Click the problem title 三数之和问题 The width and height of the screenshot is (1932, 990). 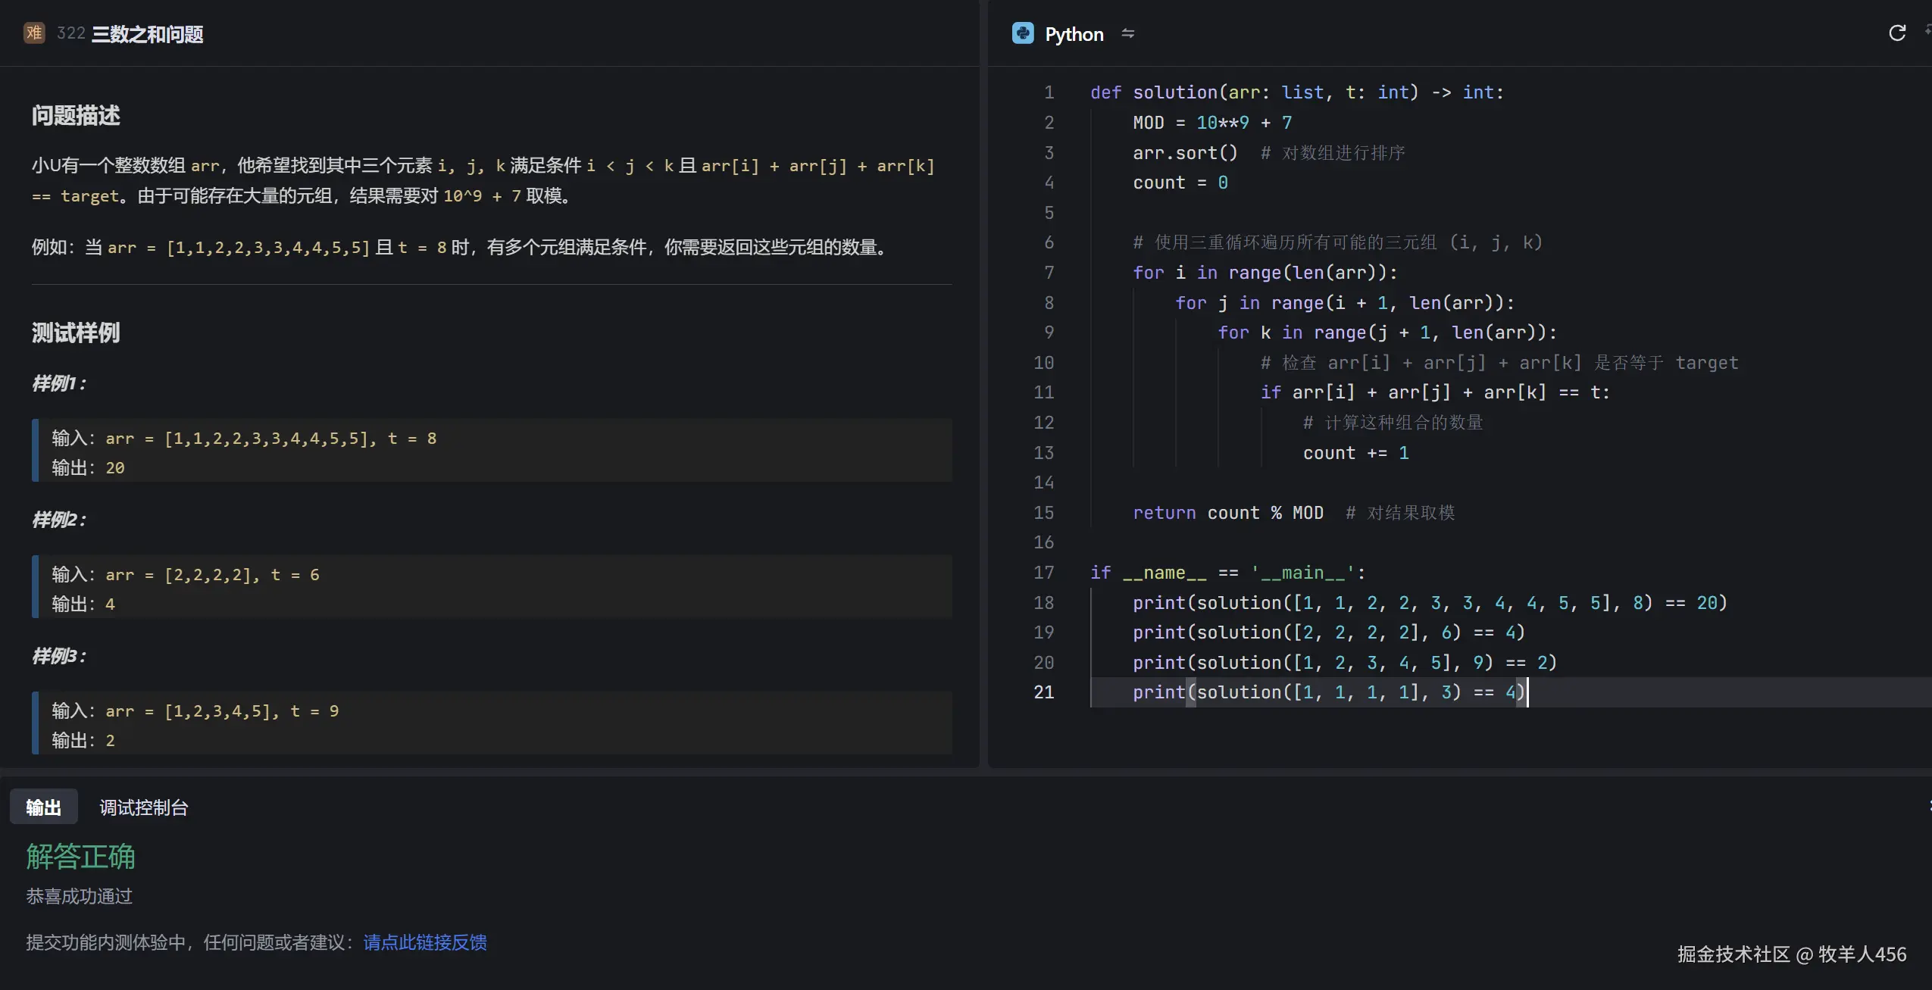[148, 34]
